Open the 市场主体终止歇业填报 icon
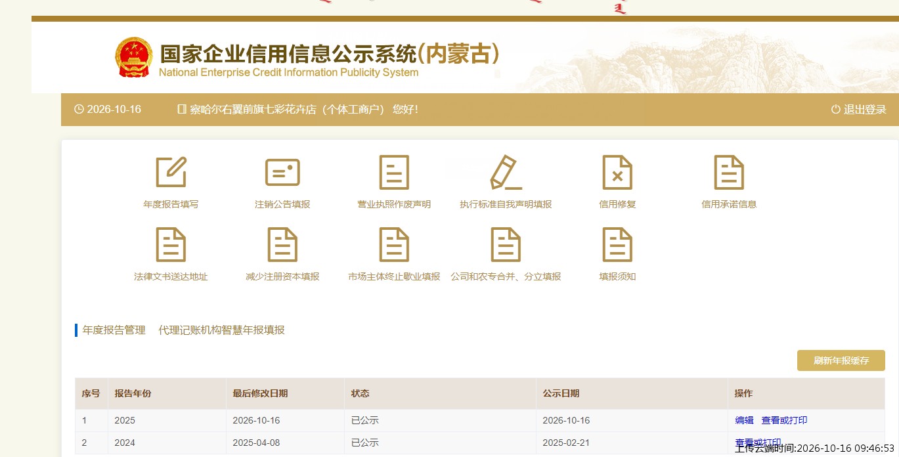This screenshot has height=457, width=899. 394,244
